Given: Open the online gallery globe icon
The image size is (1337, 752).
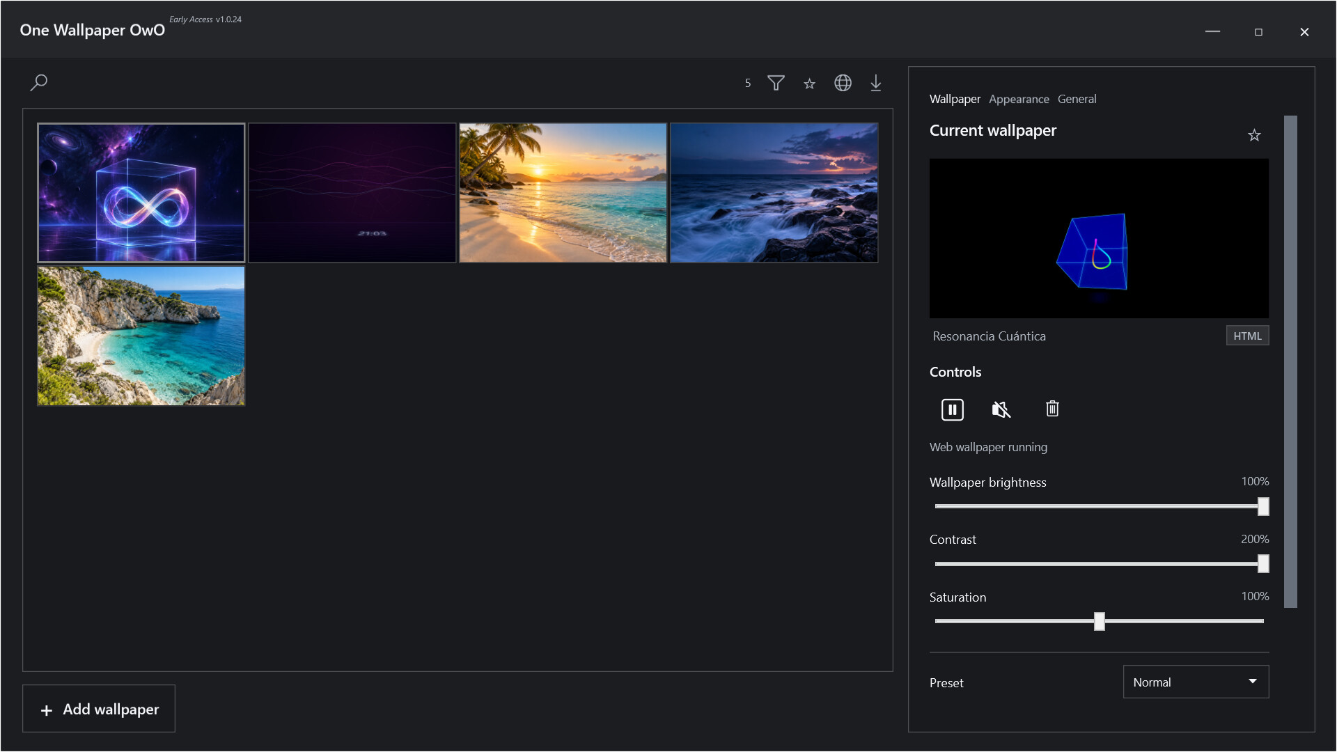Looking at the screenshot, I should tap(843, 83).
